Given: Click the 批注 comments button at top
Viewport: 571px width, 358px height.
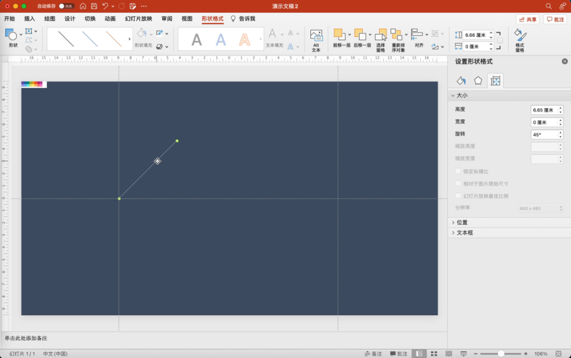Looking at the screenshot, I should [555, 20].
